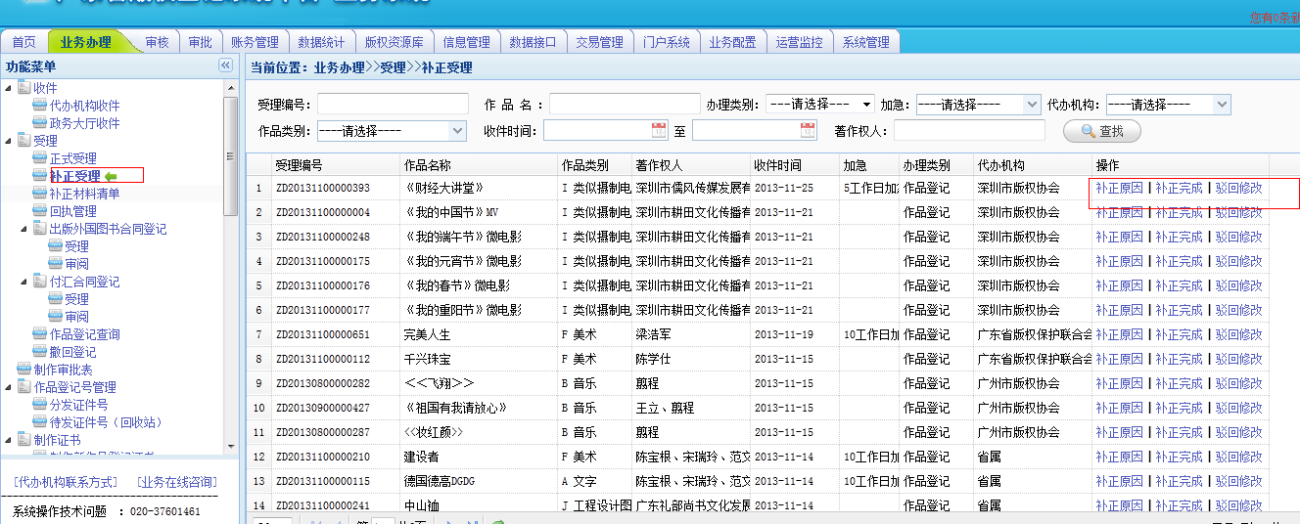Open start date calendar for 收件时间
Screen dimensions: 1300x524
pos(658,130)
